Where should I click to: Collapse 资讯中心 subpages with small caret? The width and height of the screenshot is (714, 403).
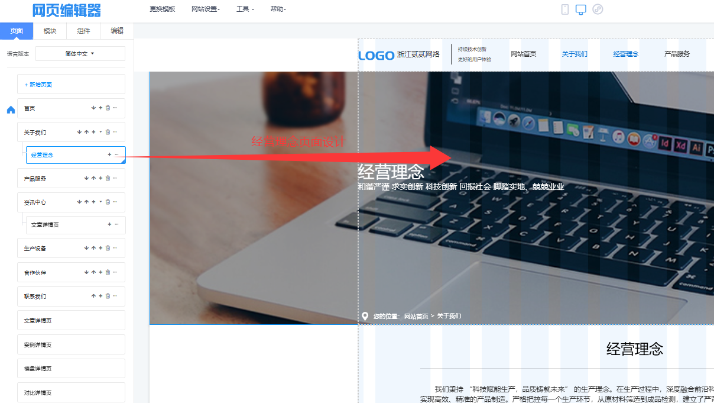click(x=100, y=202)
